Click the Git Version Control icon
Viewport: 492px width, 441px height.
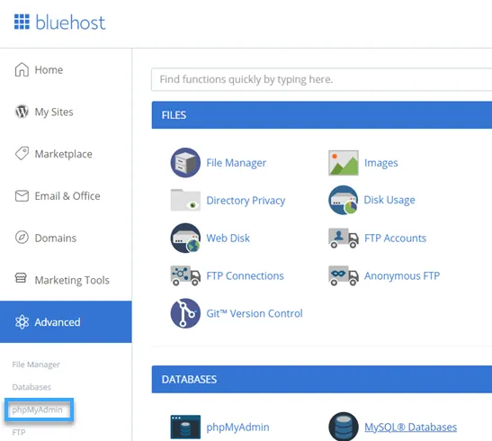[185, 313]
